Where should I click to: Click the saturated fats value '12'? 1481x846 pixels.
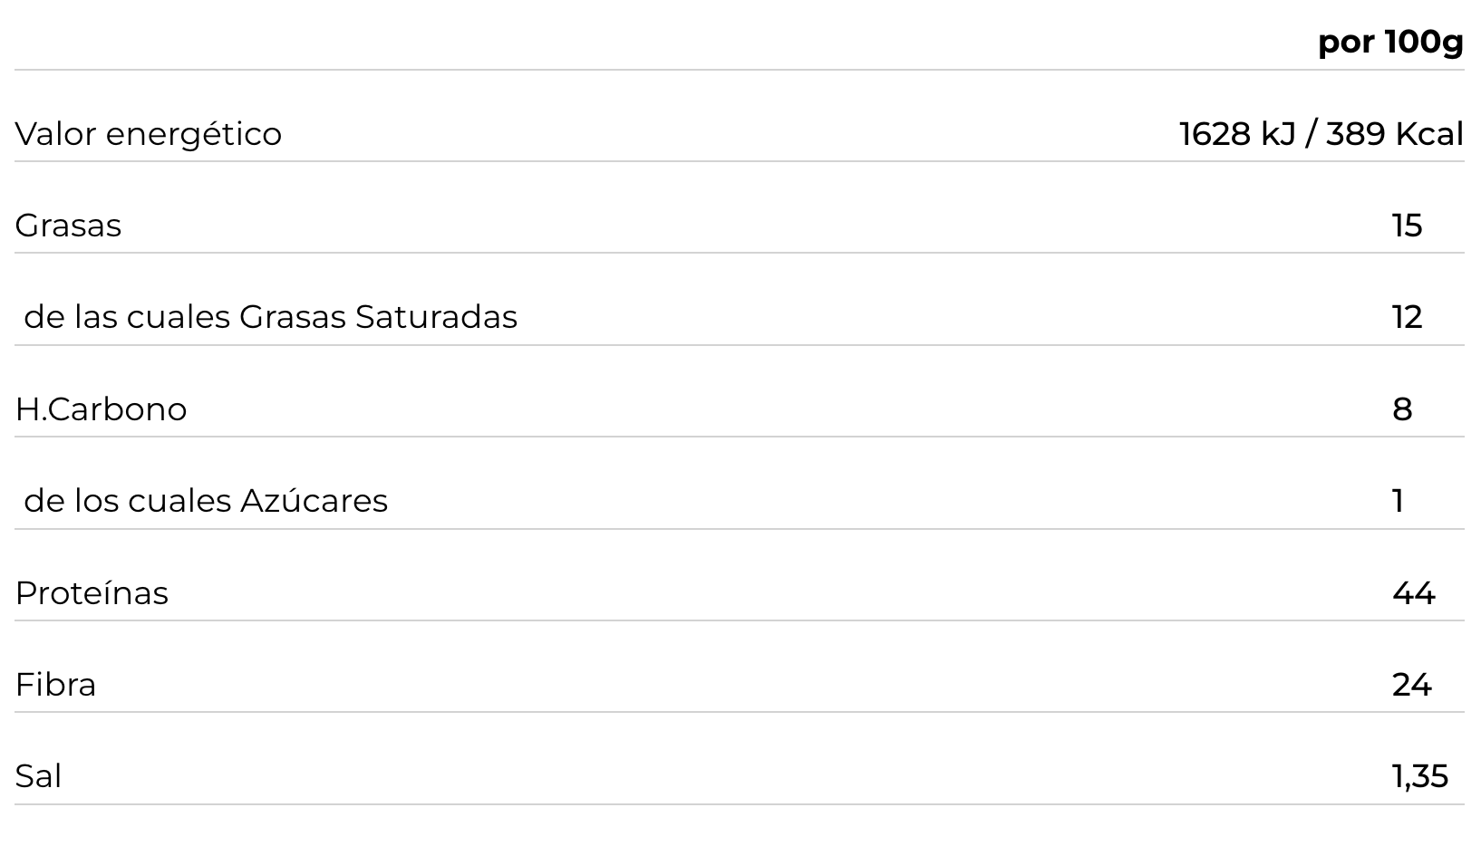(x=1407, y=317)
